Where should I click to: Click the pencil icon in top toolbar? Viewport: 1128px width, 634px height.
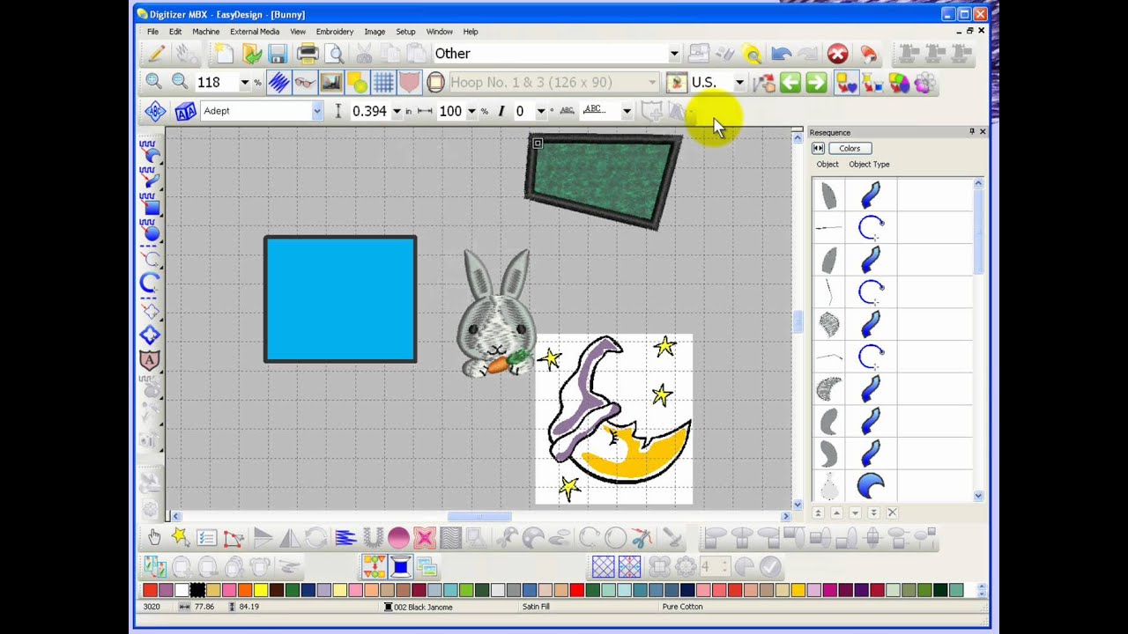[156, 54]
